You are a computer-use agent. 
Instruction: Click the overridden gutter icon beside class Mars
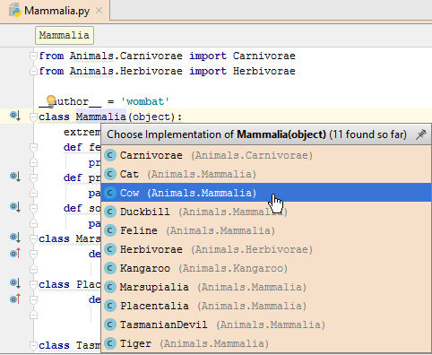pyautogui.click(x=15, y=238)
